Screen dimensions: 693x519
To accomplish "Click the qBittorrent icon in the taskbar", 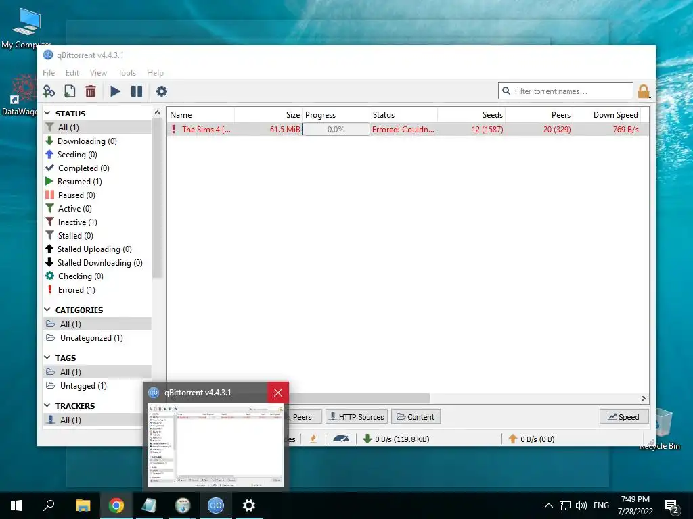I will 216,505.
